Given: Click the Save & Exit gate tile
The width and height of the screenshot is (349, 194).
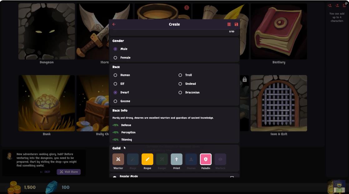Looking at the screenshot, I should pyautogui.click(x=278, y=103).
